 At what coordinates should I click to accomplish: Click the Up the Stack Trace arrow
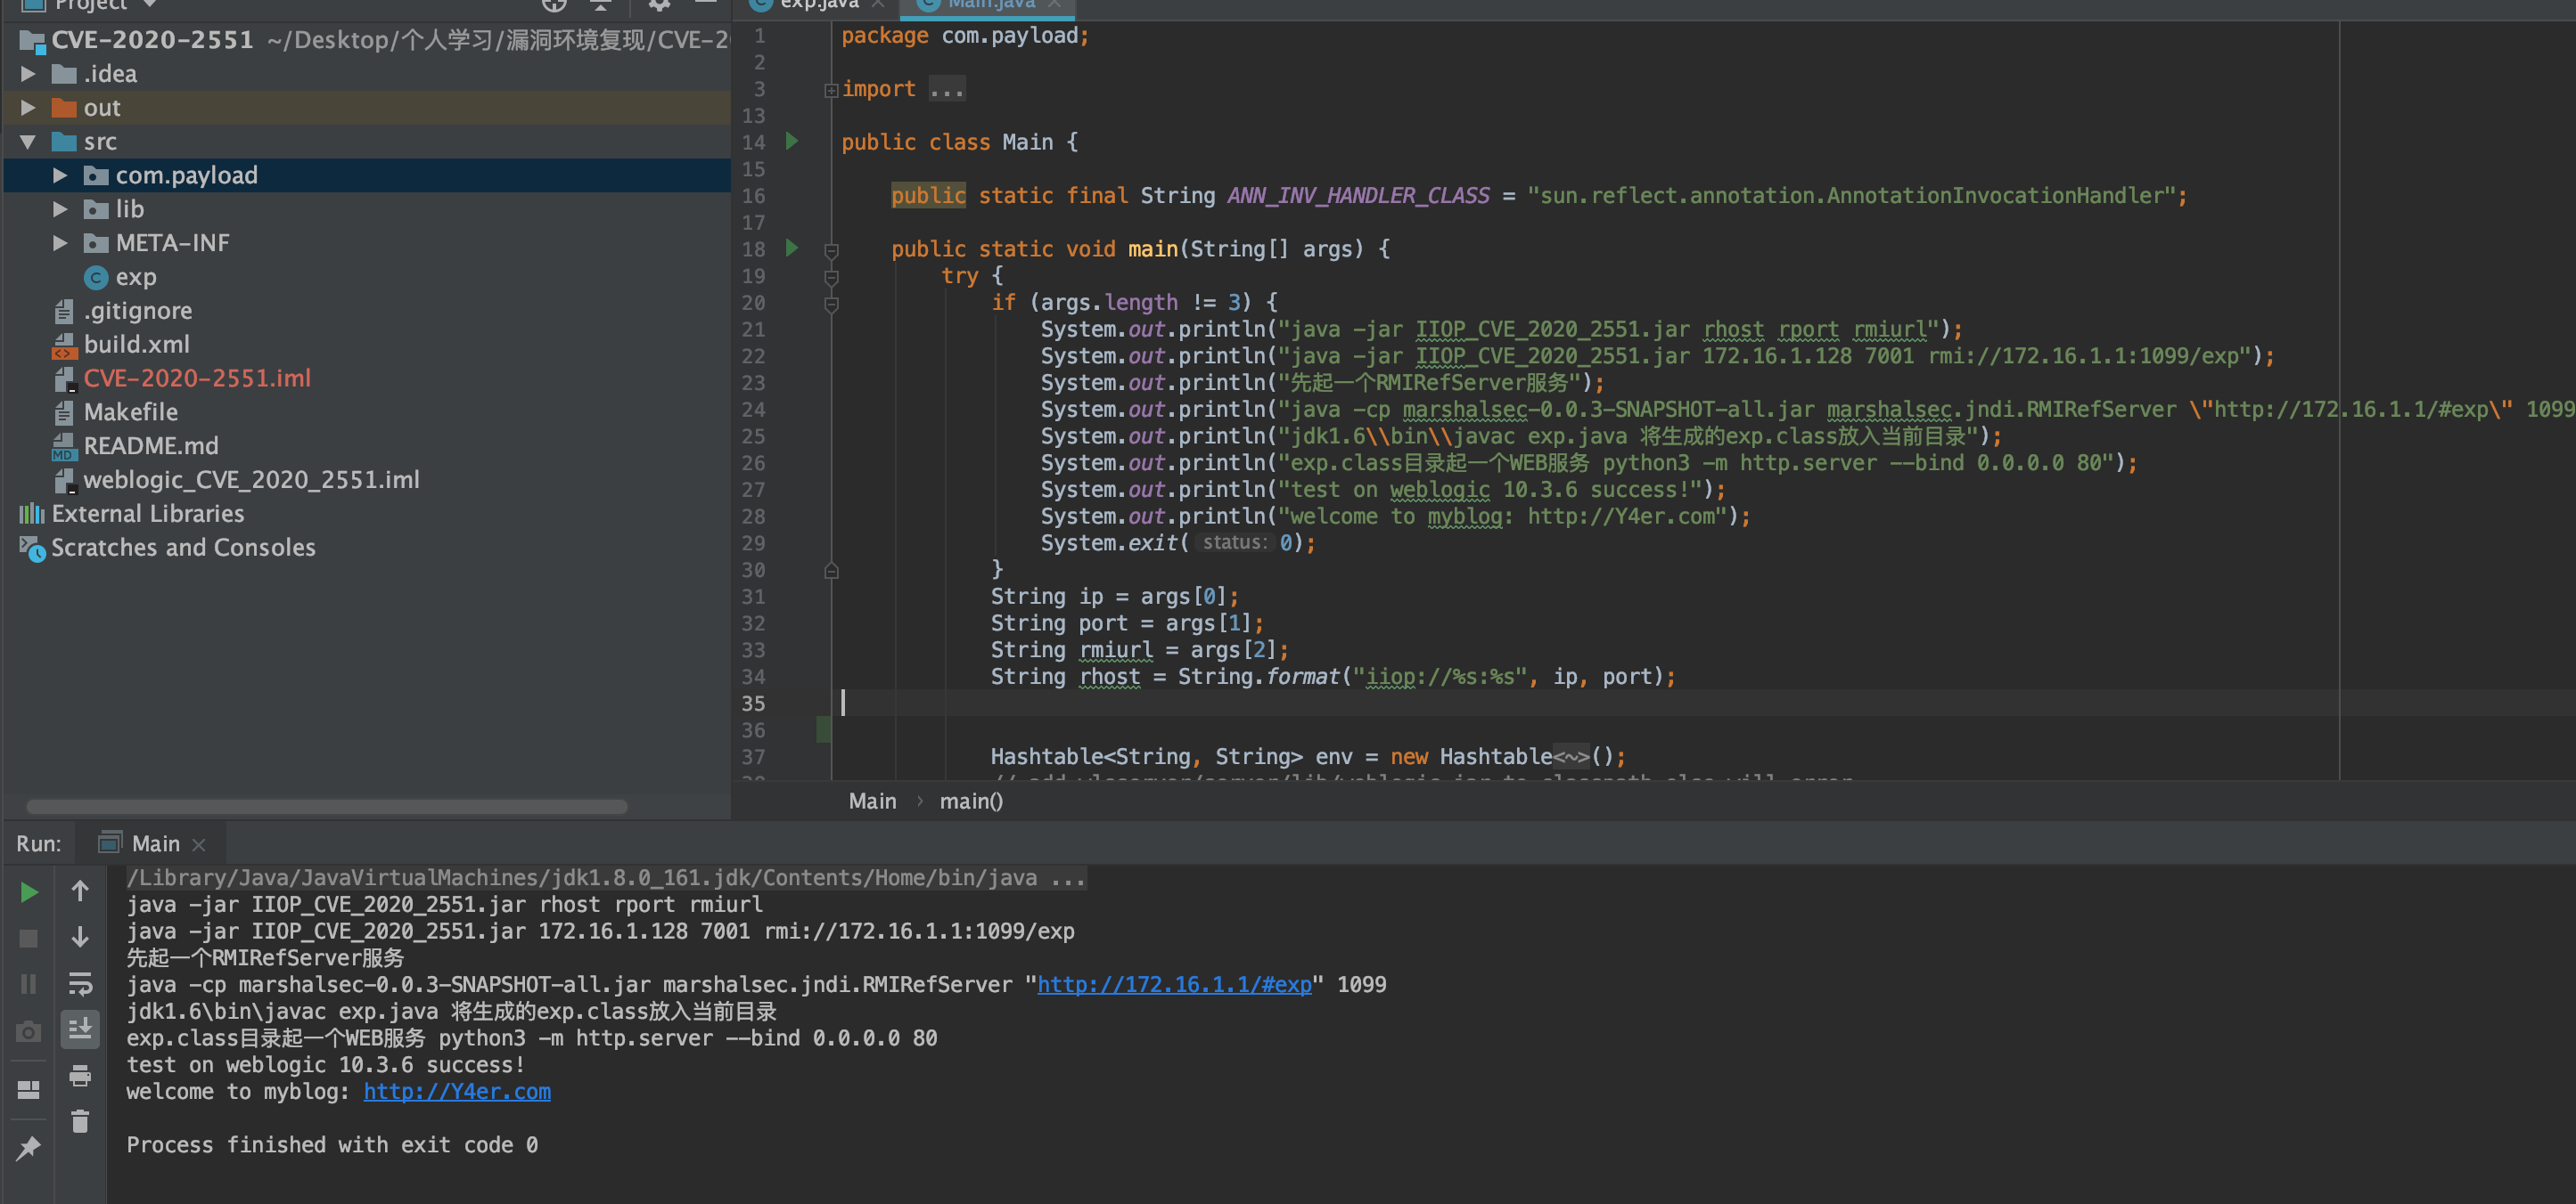(x=80, y=891)
